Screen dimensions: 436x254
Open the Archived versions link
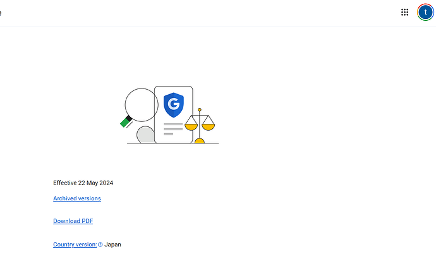coord(77,198)
